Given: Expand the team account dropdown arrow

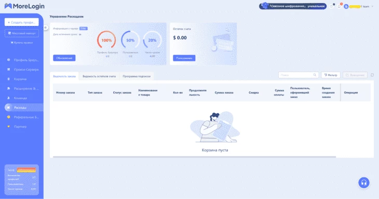Looking at the screenshot, I should [372, 7].
